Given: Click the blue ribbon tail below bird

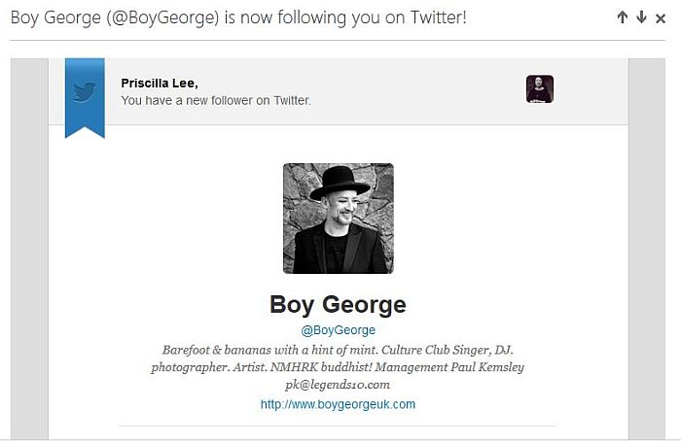Looking at the screenshot, I should pos(85,130).
